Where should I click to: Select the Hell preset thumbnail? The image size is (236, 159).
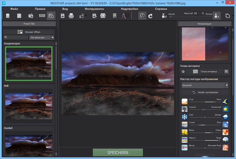29,106
